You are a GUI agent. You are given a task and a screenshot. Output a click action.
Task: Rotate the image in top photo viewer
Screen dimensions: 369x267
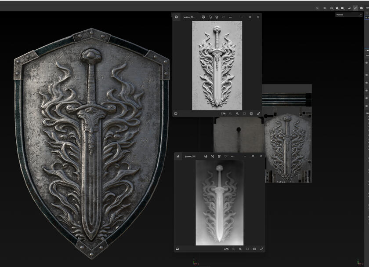click(x=210, y=17)
